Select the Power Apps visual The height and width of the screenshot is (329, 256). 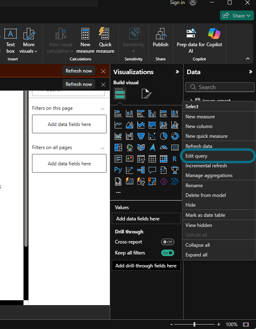pyautogui.click(x=164, y=182)
